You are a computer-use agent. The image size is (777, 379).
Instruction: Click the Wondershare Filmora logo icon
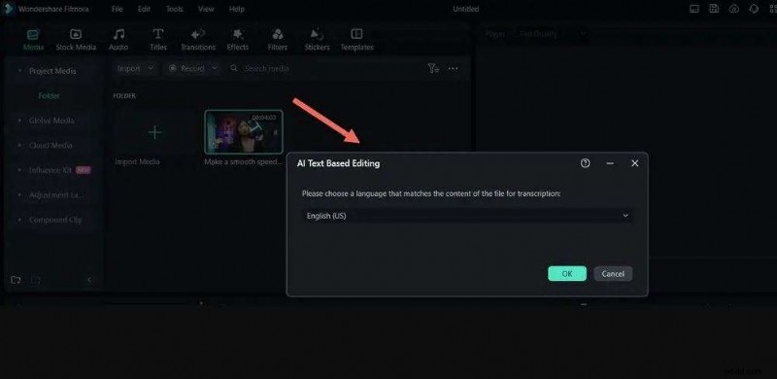click(x=9, y=9)
